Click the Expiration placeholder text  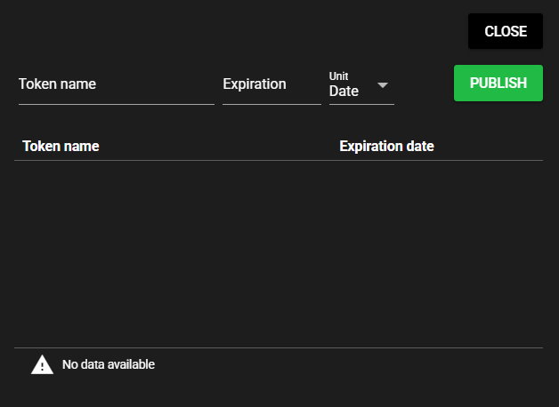click(x=255, y=84)
